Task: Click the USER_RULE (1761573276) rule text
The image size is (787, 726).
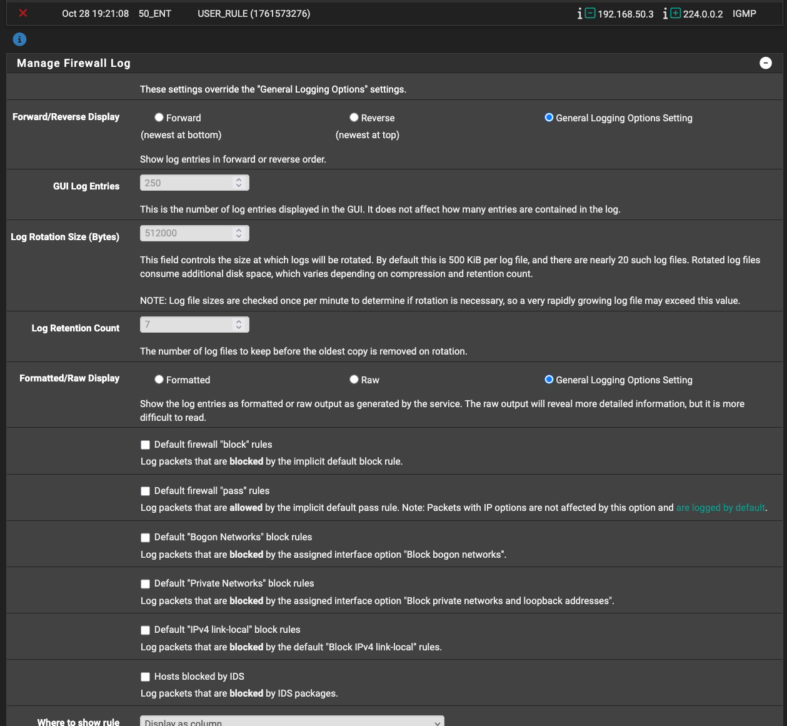Action: pos(254,14)
